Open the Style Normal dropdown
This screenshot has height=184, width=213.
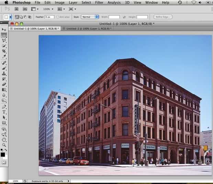tap(90, 17)
